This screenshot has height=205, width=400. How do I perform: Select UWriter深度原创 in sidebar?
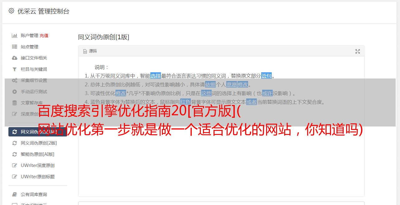38,165
